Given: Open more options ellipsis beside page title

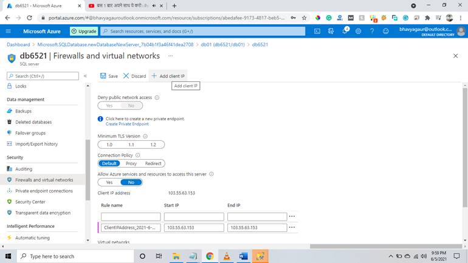Looking at the screenshot, I should pyautogui.click(x=170, y=56).
